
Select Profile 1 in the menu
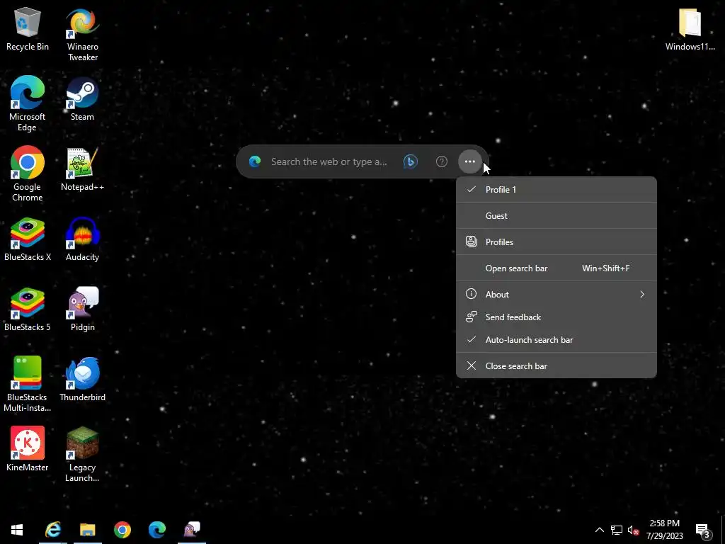(x=556, y=190)
